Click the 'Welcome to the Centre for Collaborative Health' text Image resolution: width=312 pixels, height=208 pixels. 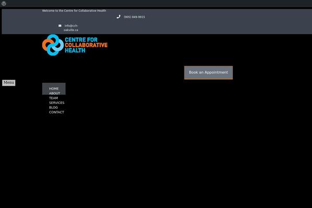pos(74,11)
